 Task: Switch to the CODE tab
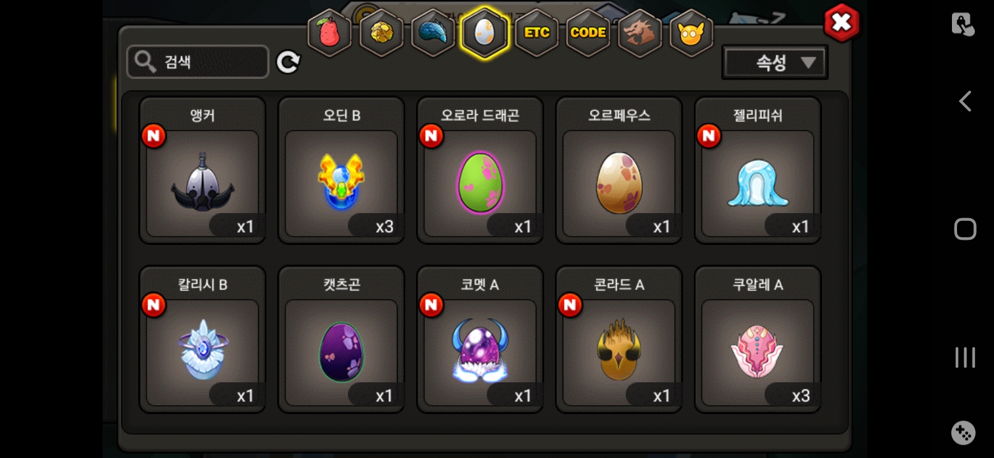pos(588,33)
